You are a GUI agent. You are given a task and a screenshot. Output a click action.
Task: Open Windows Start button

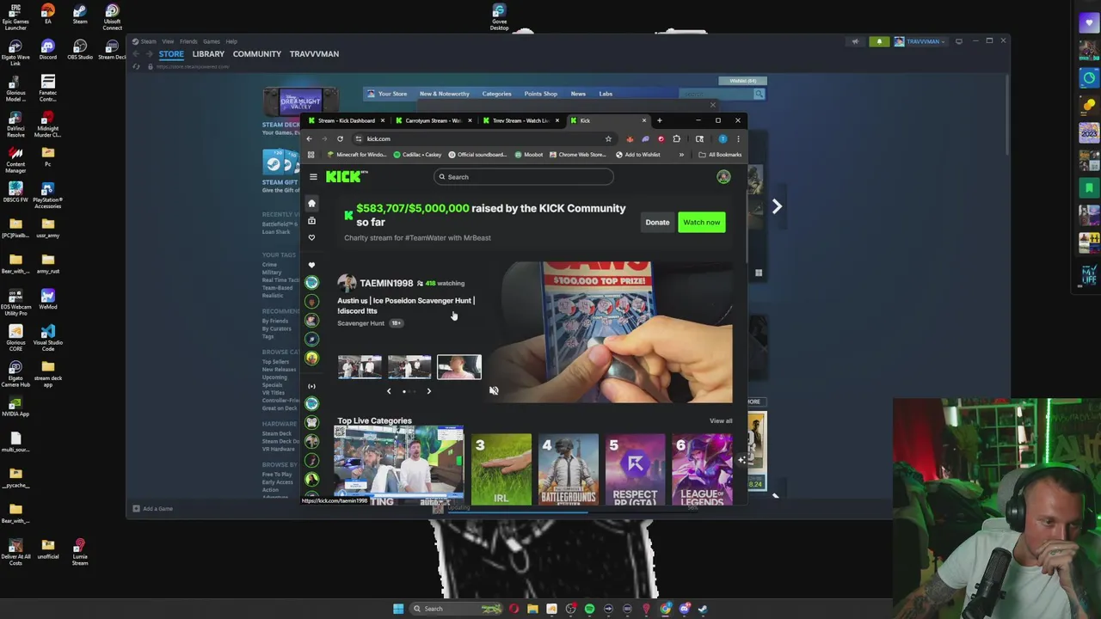[x=398, y=609]
